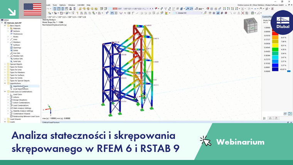293x165 pixels.
Task: Click the navigation view cube
Action: pyautogui.click(x=251, y=25)
